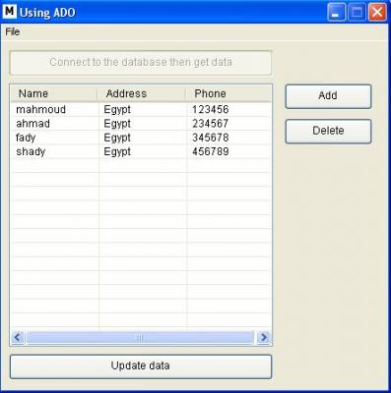Click the Egypt address in shady's row
391x393 pixels.
pyautogui.click(x=117, y=151)
